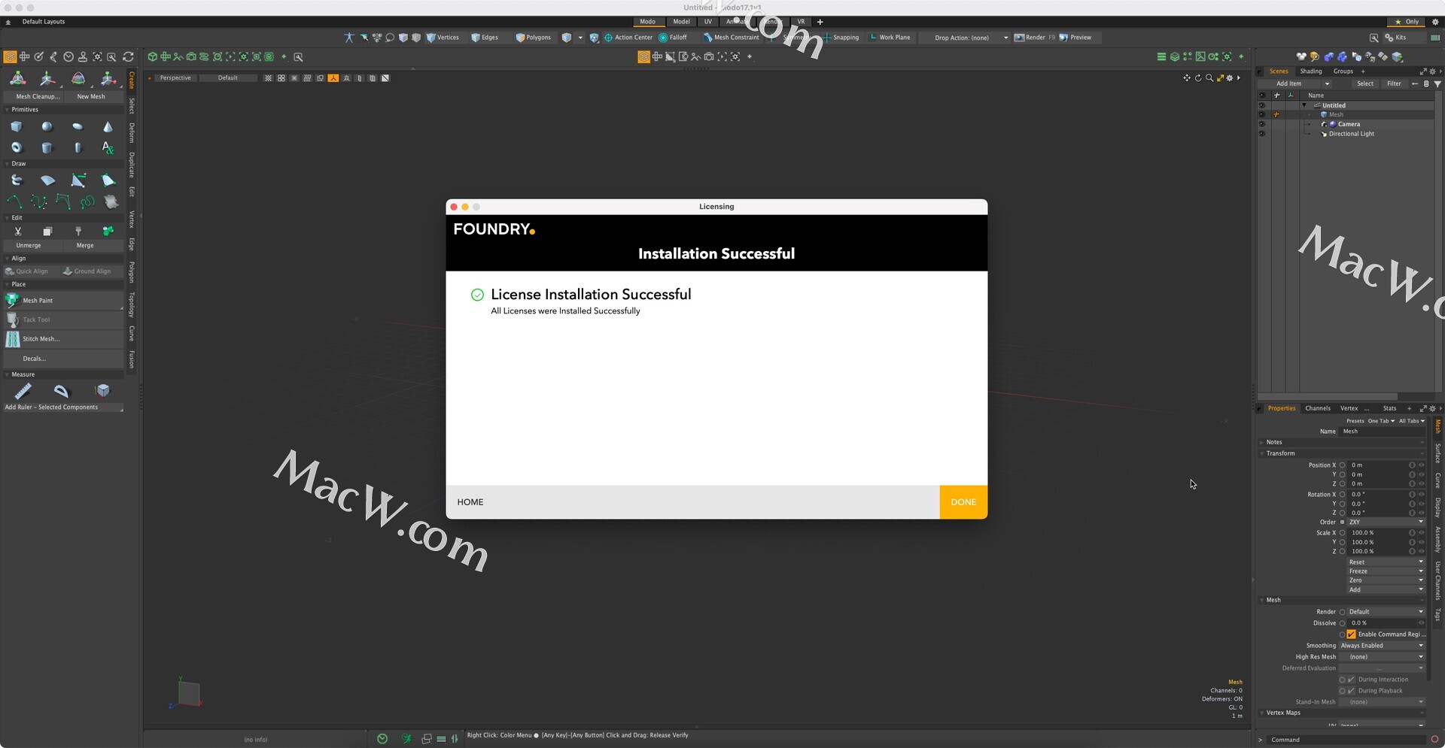This screenshot has height=748, width=1445.
Task: Switch to Vertices selection mode
Action: [443, 38]
